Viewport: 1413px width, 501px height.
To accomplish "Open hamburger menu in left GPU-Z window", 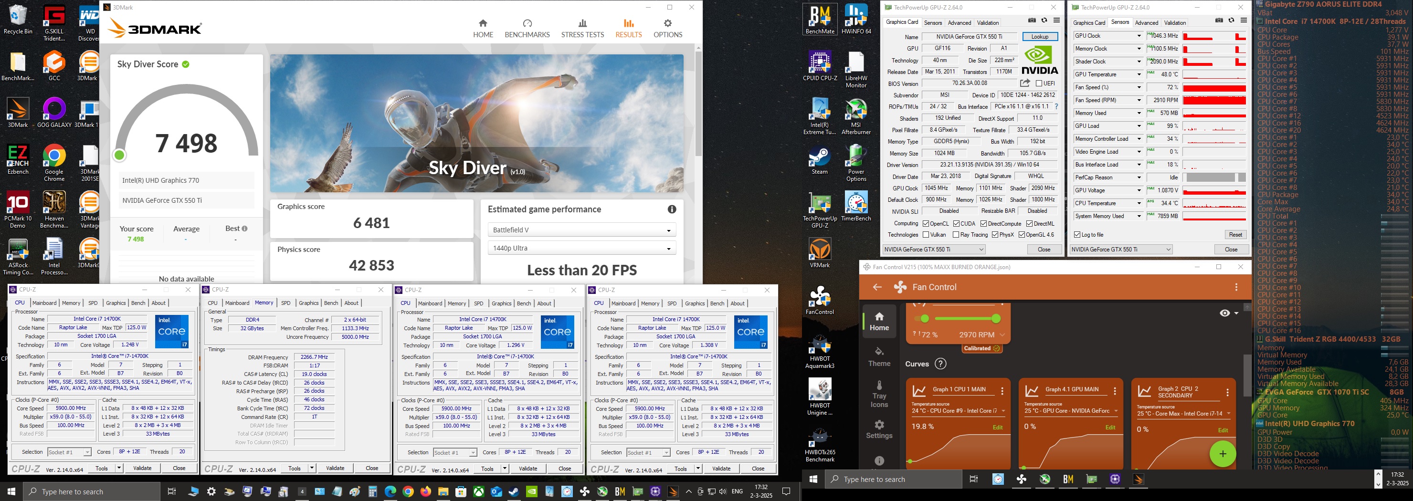I will [1056, 21].
